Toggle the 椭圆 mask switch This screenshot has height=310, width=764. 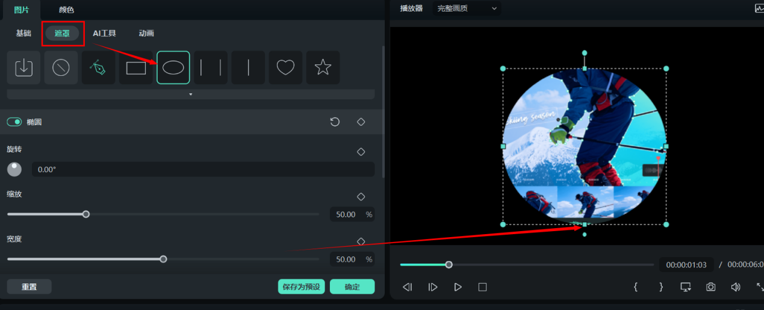click(x=14, y=122)
